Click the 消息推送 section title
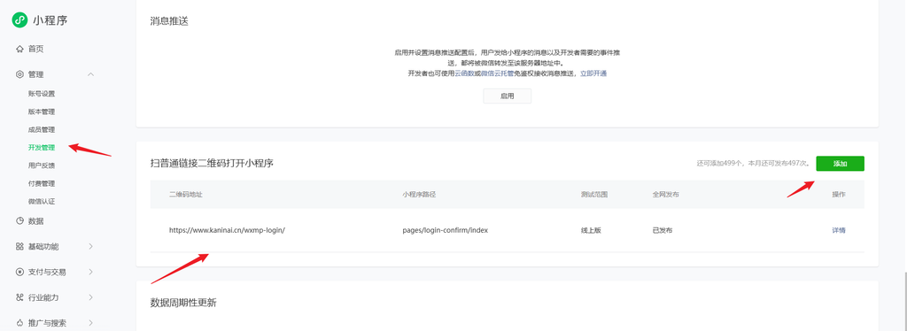Screen dimensions: 907x331 point(169,21)
